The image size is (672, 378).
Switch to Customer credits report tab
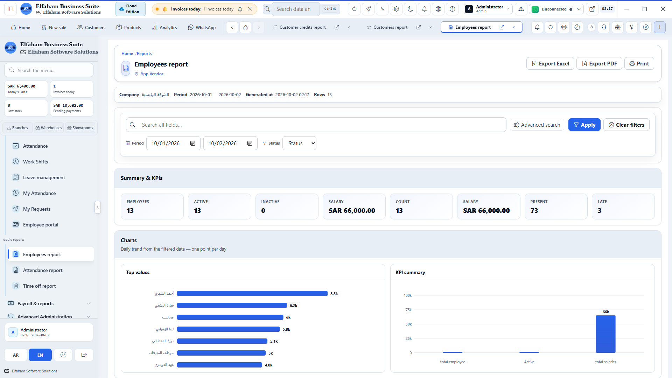tap(302, 27)
